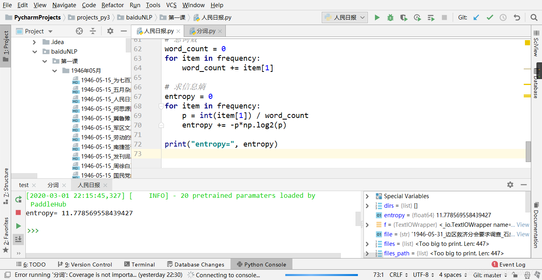Start debugging with the bug icon
Image resolution: width=542 pixels, height=280 pixels.
tap(390, 17)
